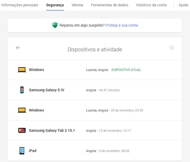
Task: Select the laptop icon of current Windows device
Action: 22,70
